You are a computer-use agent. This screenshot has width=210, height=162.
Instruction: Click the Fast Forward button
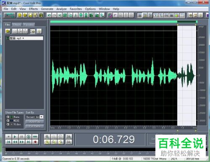click(x=22, y=142)
